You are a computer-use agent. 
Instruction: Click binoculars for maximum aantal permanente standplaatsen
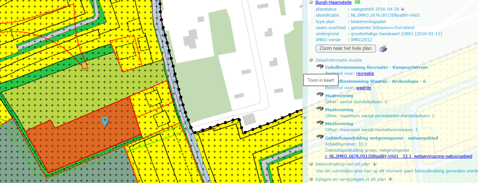[x=320, y=109]
